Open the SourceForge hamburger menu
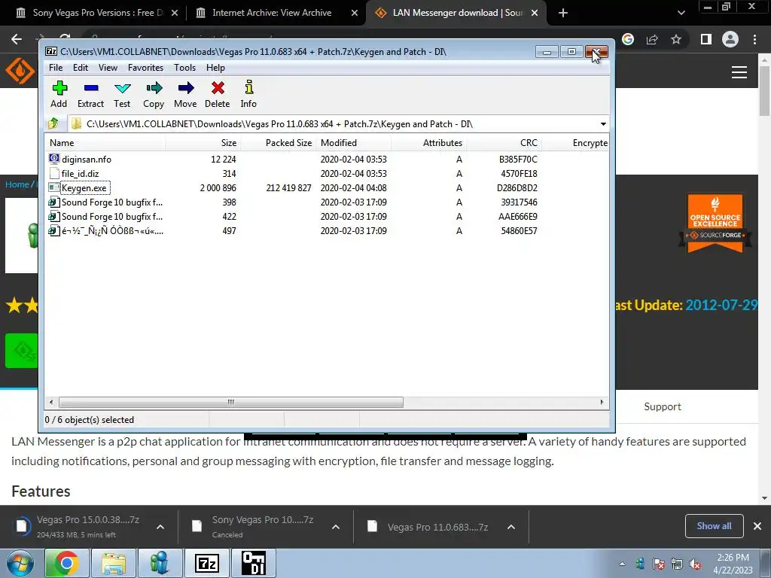 point(739,72)
